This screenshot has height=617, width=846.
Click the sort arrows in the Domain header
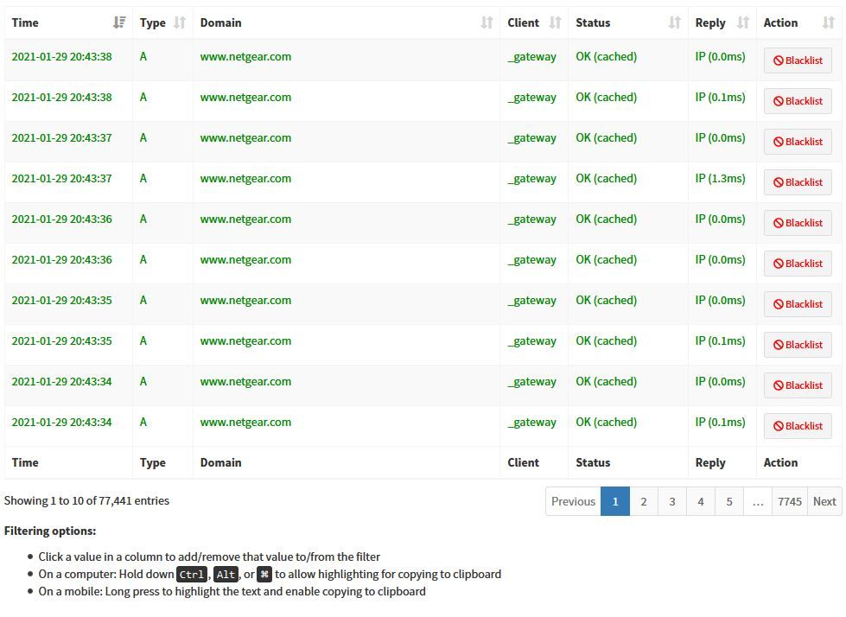coord(487,22)
